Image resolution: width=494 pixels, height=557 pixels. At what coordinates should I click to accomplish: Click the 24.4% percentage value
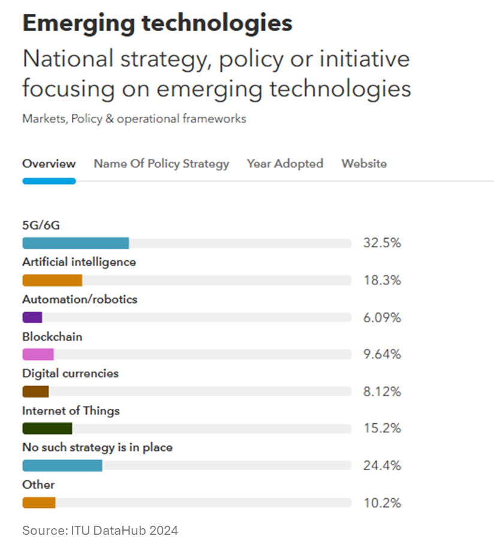click(x=382, y=466)
